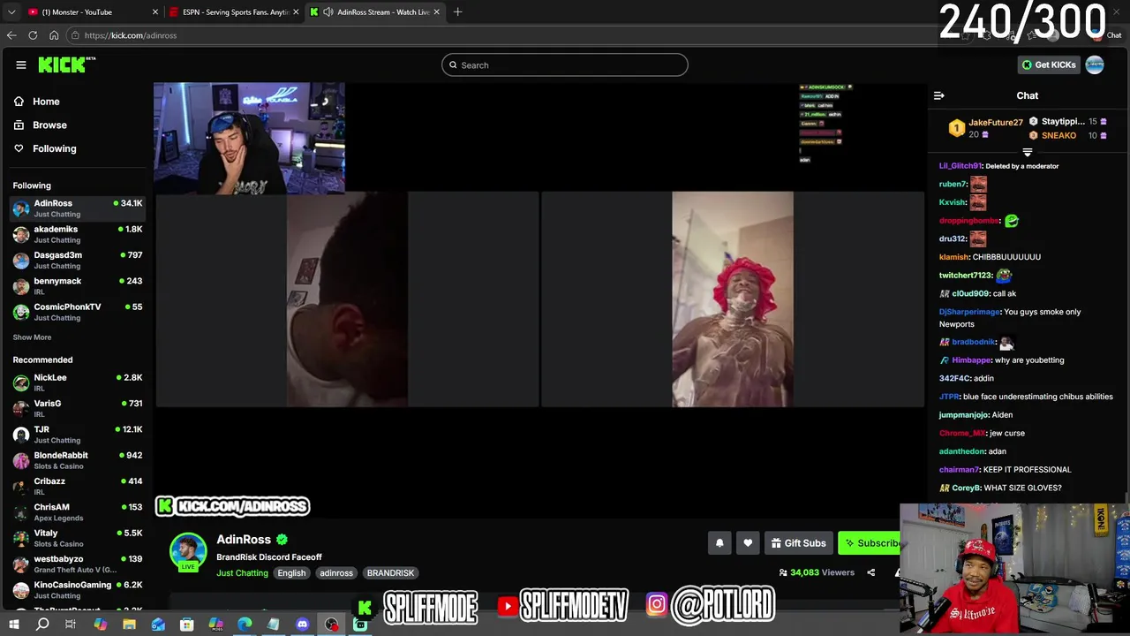Open the Kick hamburger sidebar menu
This screenshot has width=1130, height=636.
[20, 64]
